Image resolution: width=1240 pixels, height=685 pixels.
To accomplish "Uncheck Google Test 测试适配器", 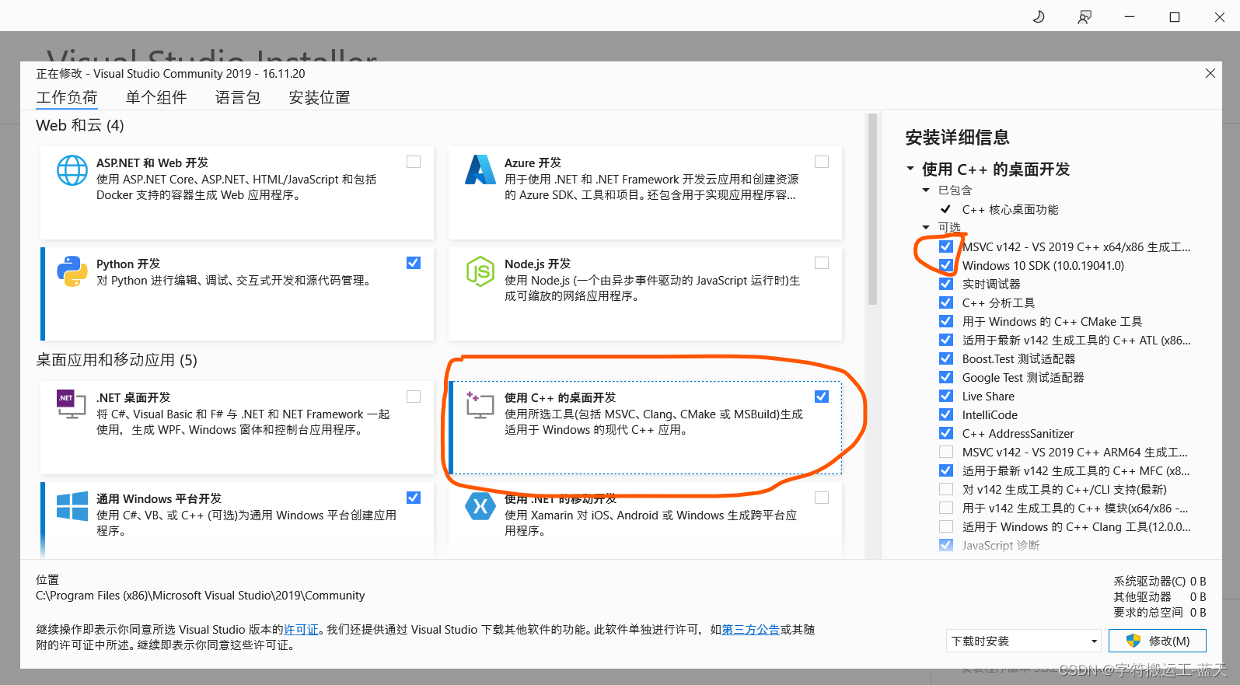I will pyautogui.click(x=946, y=377).
